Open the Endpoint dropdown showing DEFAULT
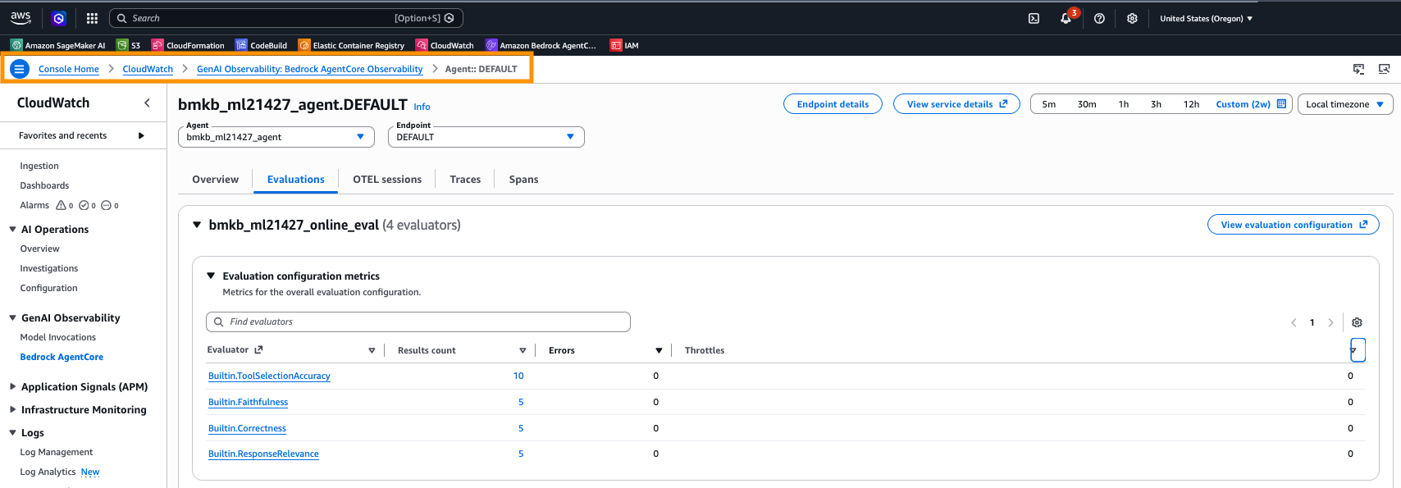 486,137
